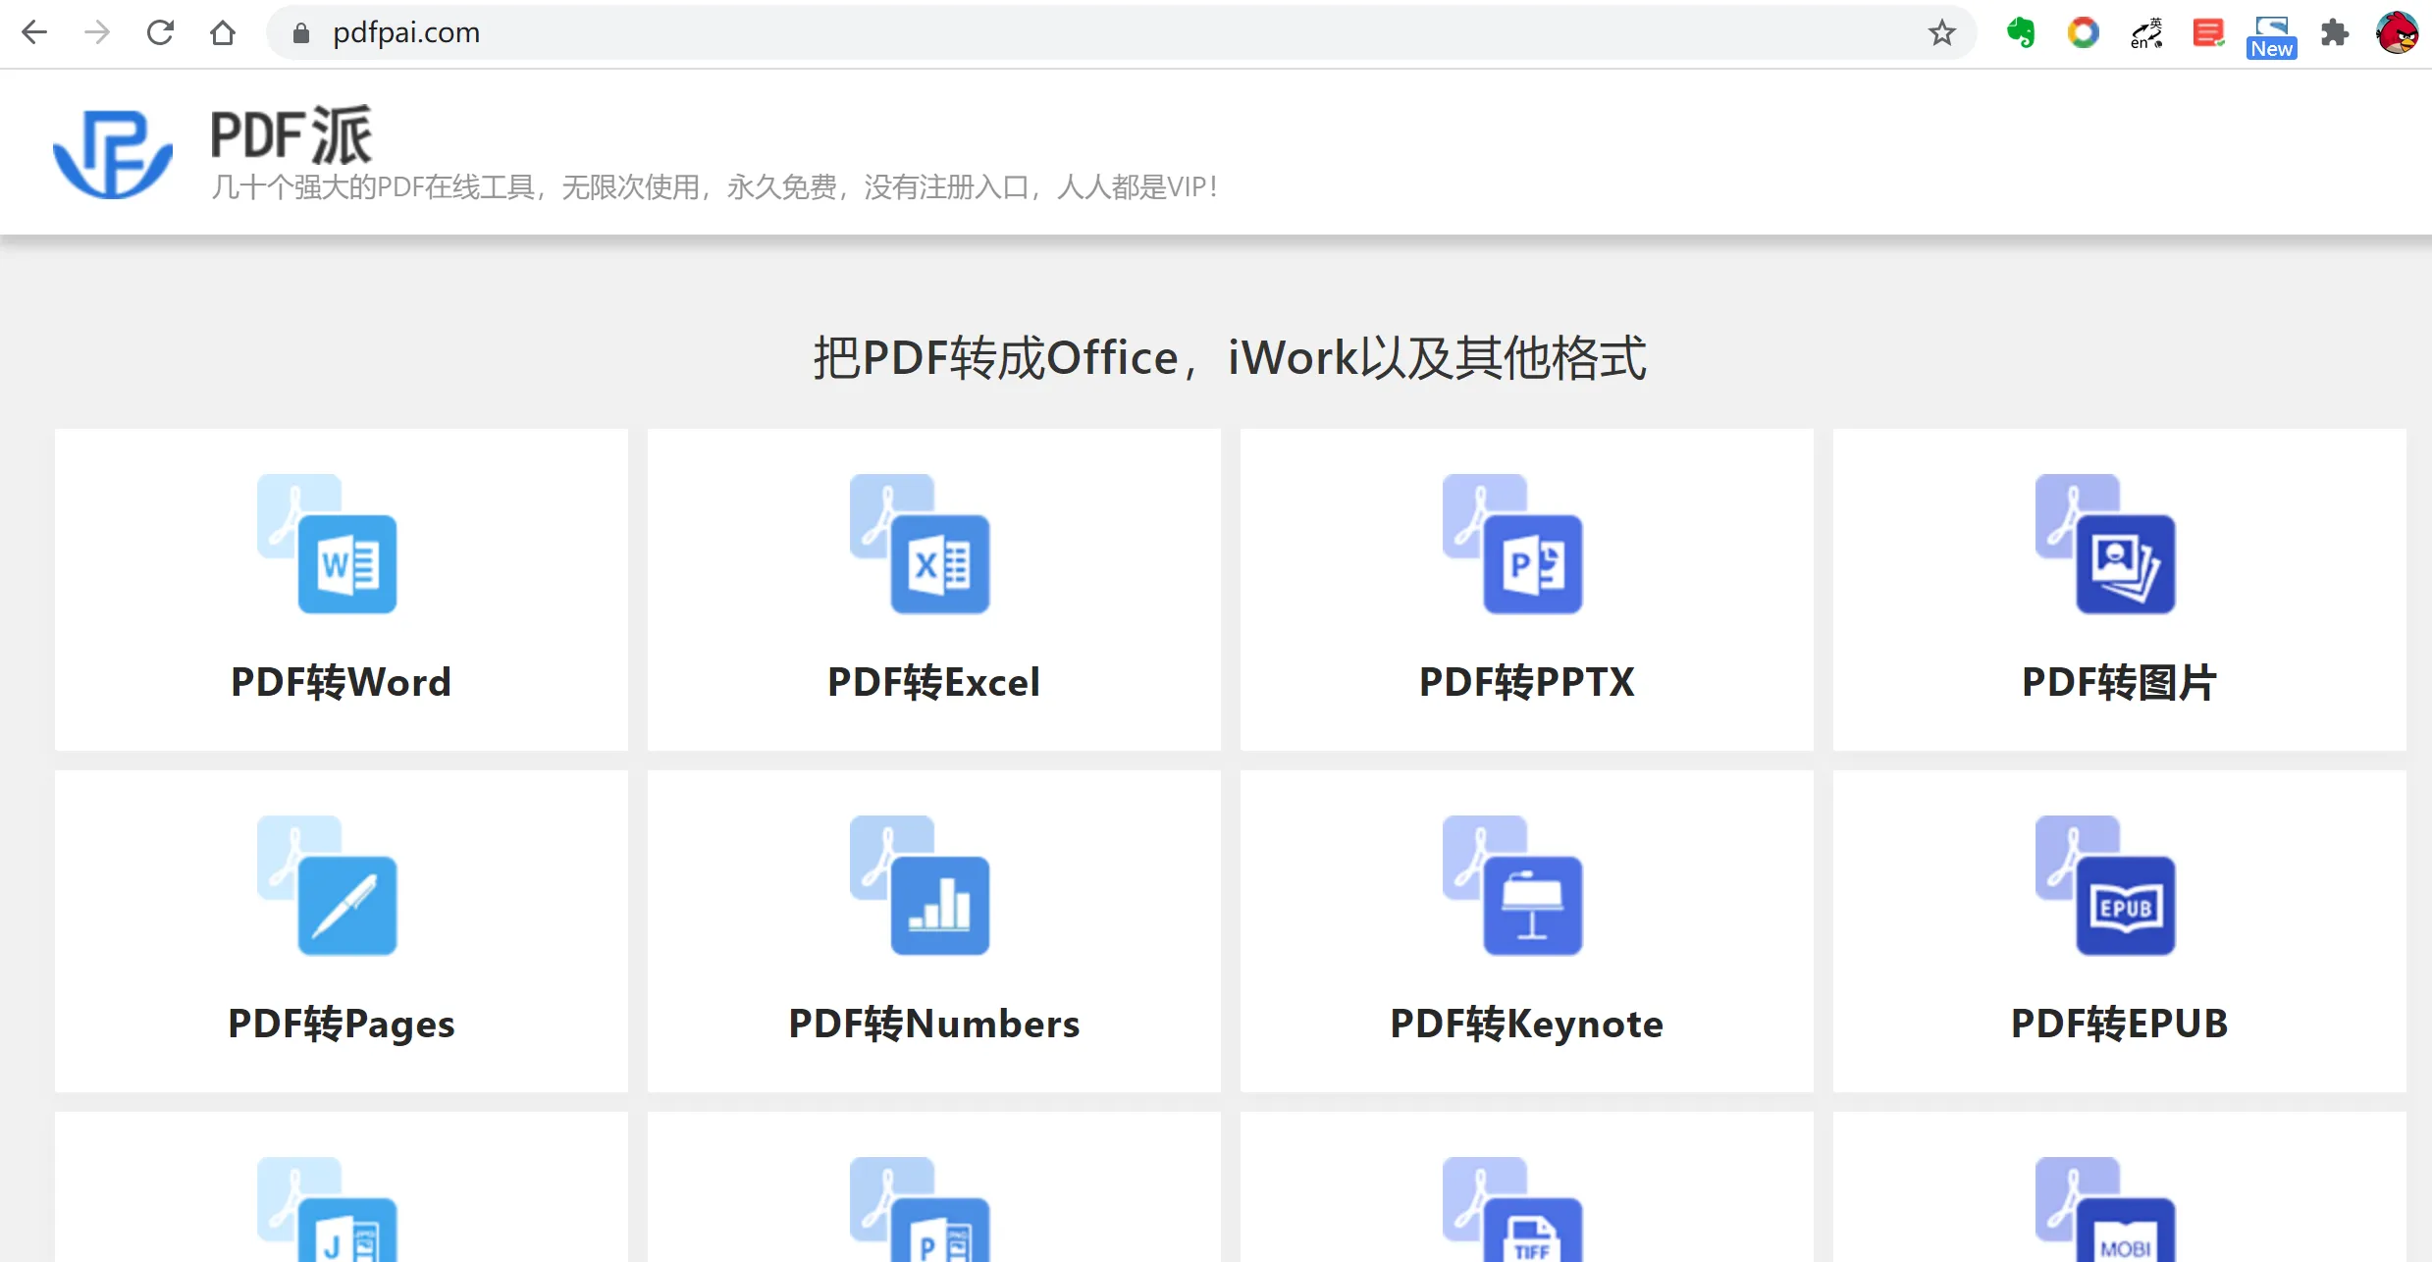Reload the page with the refresh icon

tap(160, 32)
